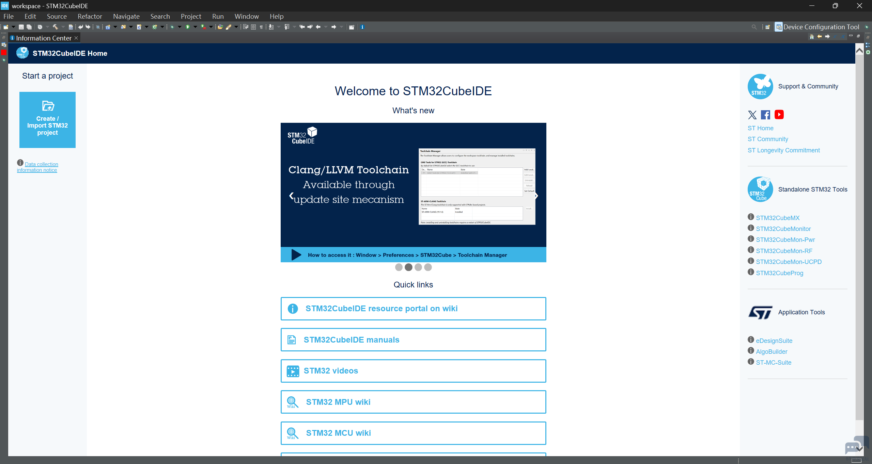Screen dimensions: 872x464
Task: Click the Home icon in Information Center toolbar
Action: pos(812,36)
